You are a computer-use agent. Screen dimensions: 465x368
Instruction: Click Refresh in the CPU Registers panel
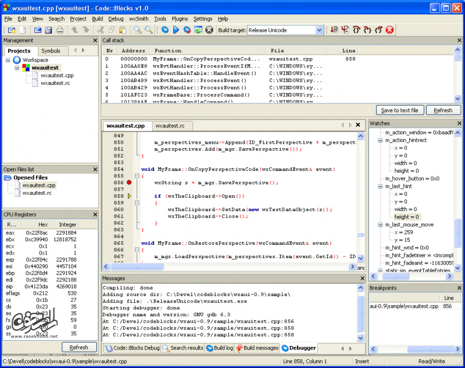coord(79,347)
